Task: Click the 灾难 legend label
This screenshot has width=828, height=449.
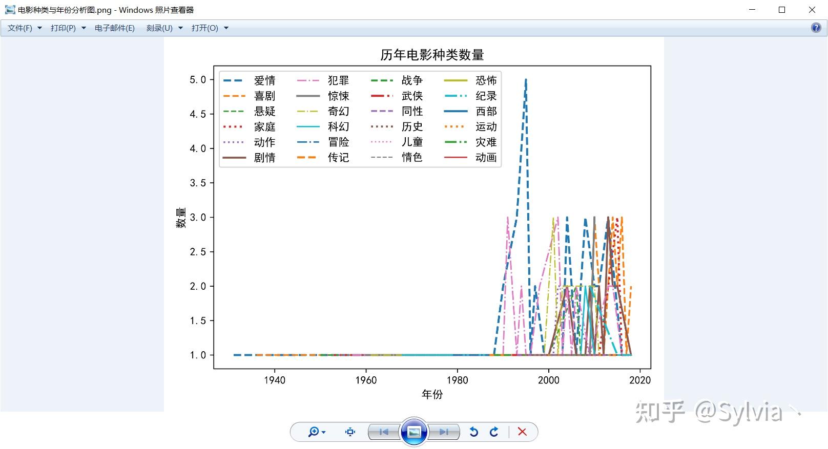Action: point(486,142)
